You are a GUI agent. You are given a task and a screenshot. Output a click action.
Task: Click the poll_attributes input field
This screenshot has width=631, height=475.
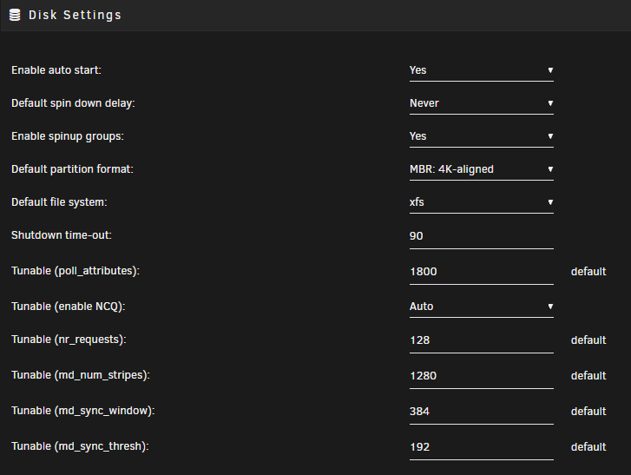click(482, 272)
